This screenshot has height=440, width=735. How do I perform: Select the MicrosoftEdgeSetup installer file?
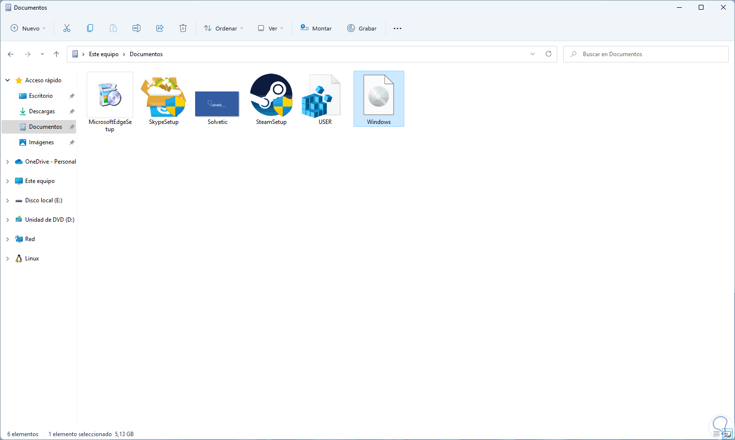[x=110, y=102]
